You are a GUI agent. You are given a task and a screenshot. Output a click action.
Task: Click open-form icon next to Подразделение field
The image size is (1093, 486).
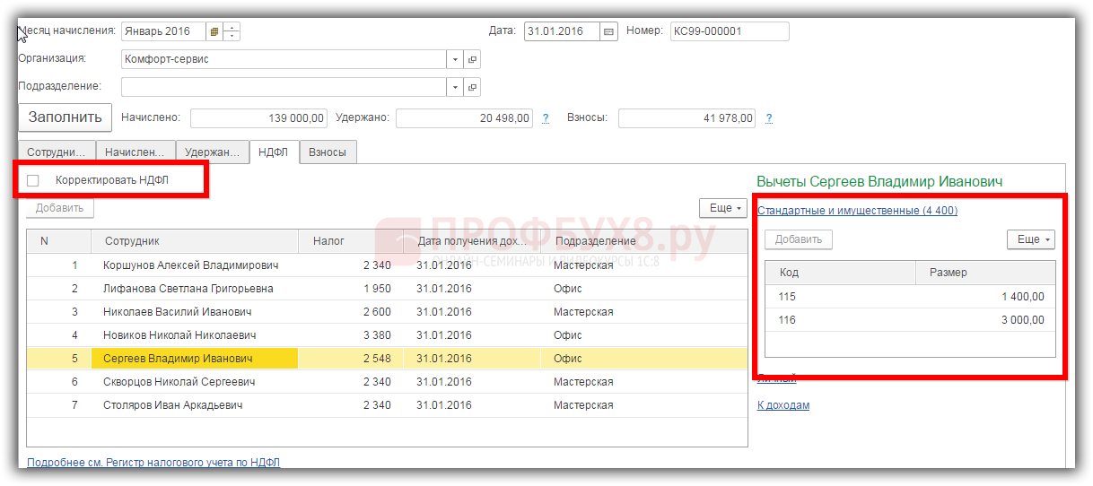point(472,87)
